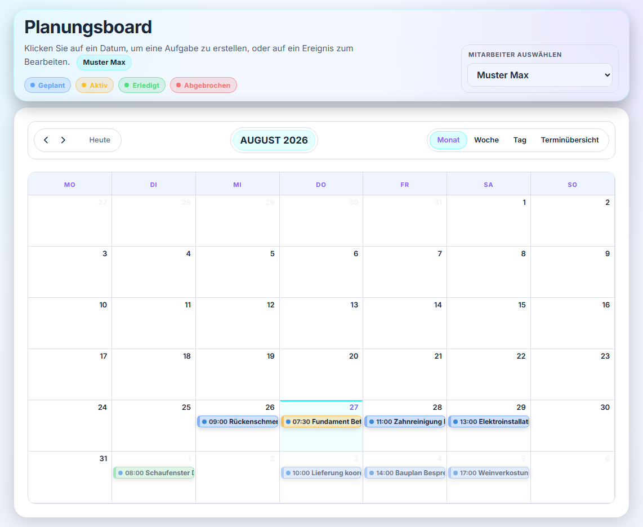Image resolution: width=643 pixels, height=527 pixels.
Task: Toggle the Abgebrochen status filter
Action: [x=203, y=86]
